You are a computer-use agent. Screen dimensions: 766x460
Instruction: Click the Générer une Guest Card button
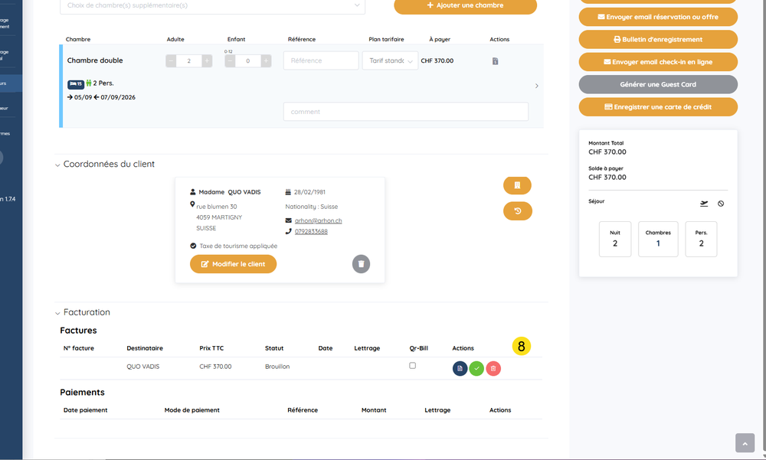[658, 84]
